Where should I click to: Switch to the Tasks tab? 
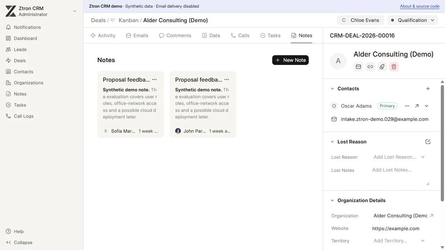270,35
